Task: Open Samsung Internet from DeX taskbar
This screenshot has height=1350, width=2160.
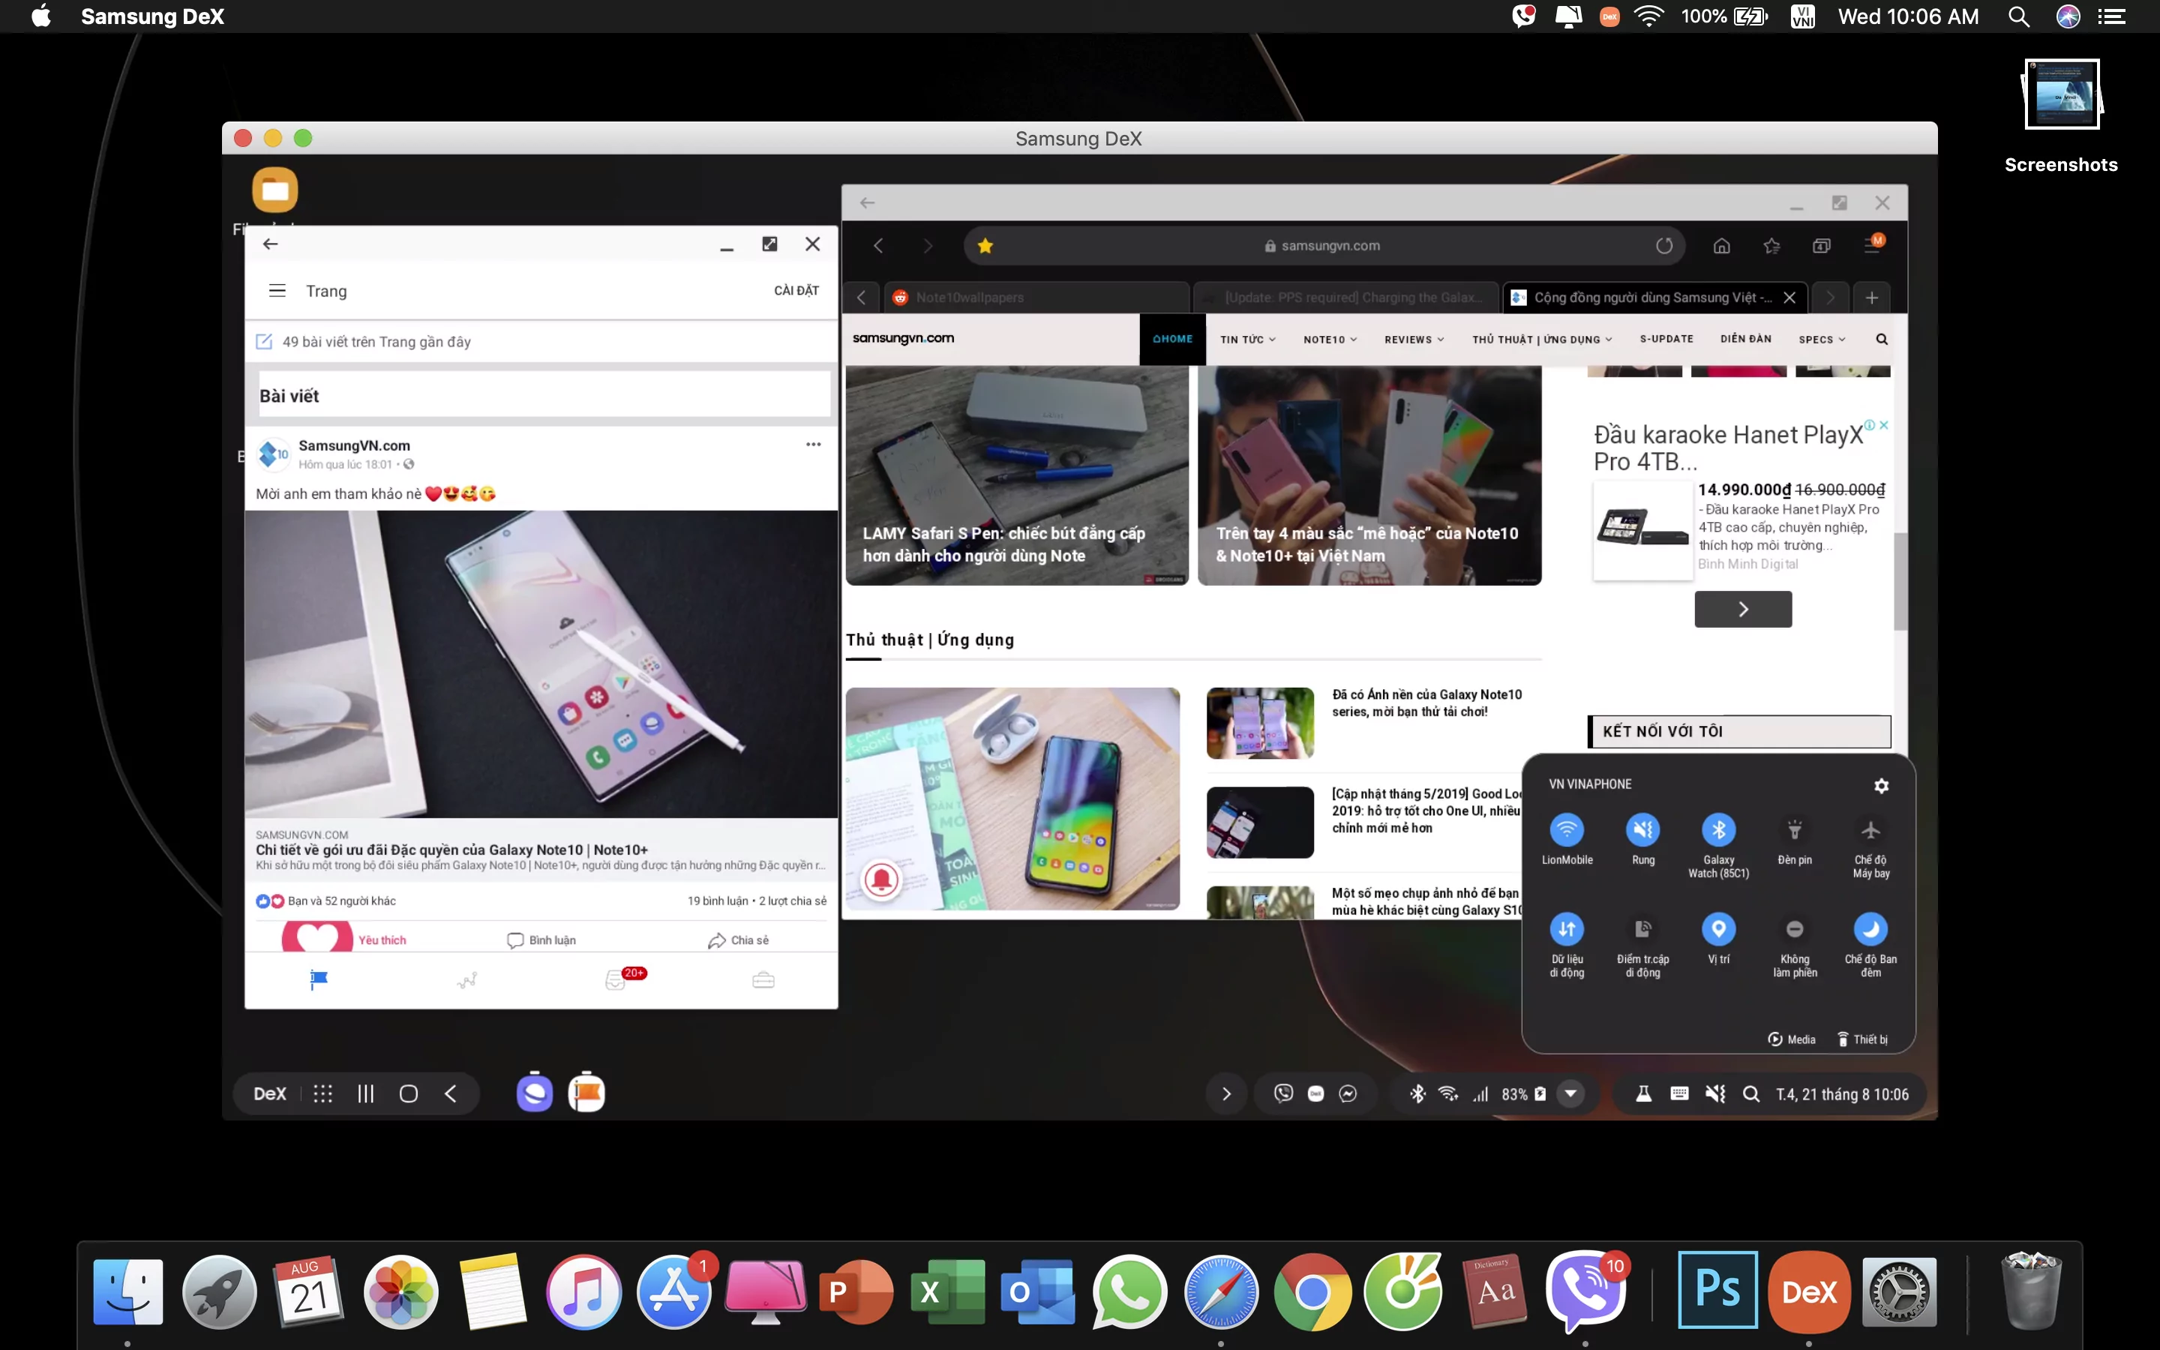Action: (535, 1093)
